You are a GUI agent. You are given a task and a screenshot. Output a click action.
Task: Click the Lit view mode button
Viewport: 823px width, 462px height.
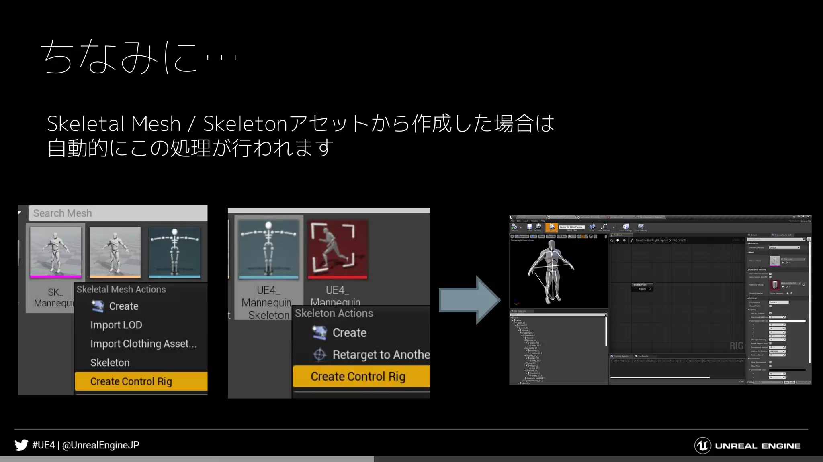pos(534,236)
